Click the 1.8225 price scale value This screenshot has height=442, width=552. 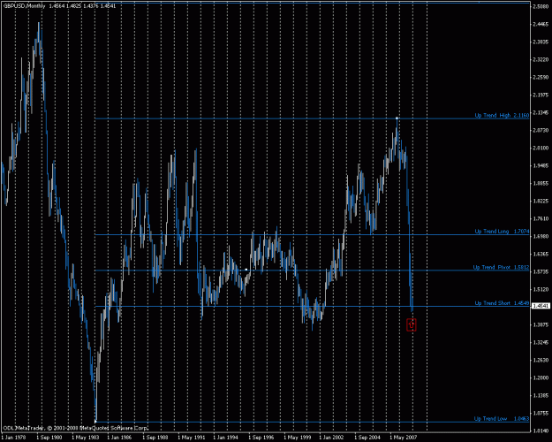coord(541,201)
